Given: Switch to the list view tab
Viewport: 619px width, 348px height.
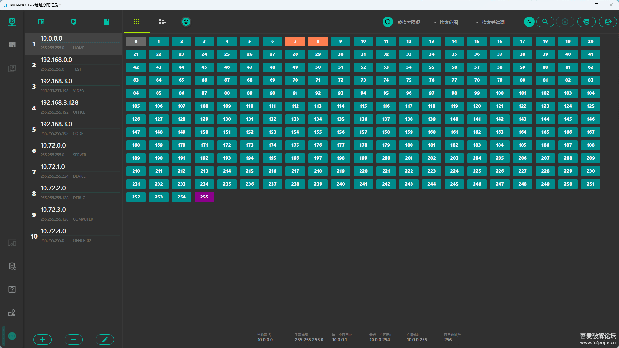Looking at the screenshot, I should point(162,22).
